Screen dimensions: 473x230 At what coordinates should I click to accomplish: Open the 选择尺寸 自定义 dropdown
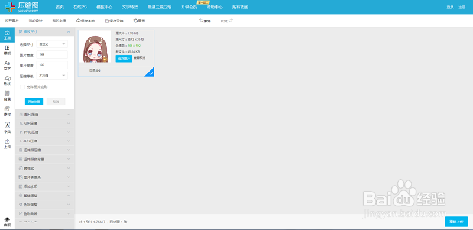point(52,44)
